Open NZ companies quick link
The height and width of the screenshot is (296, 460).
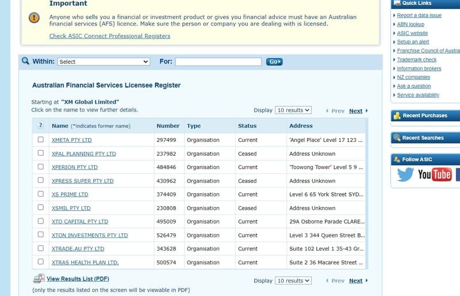pos(413,77)
